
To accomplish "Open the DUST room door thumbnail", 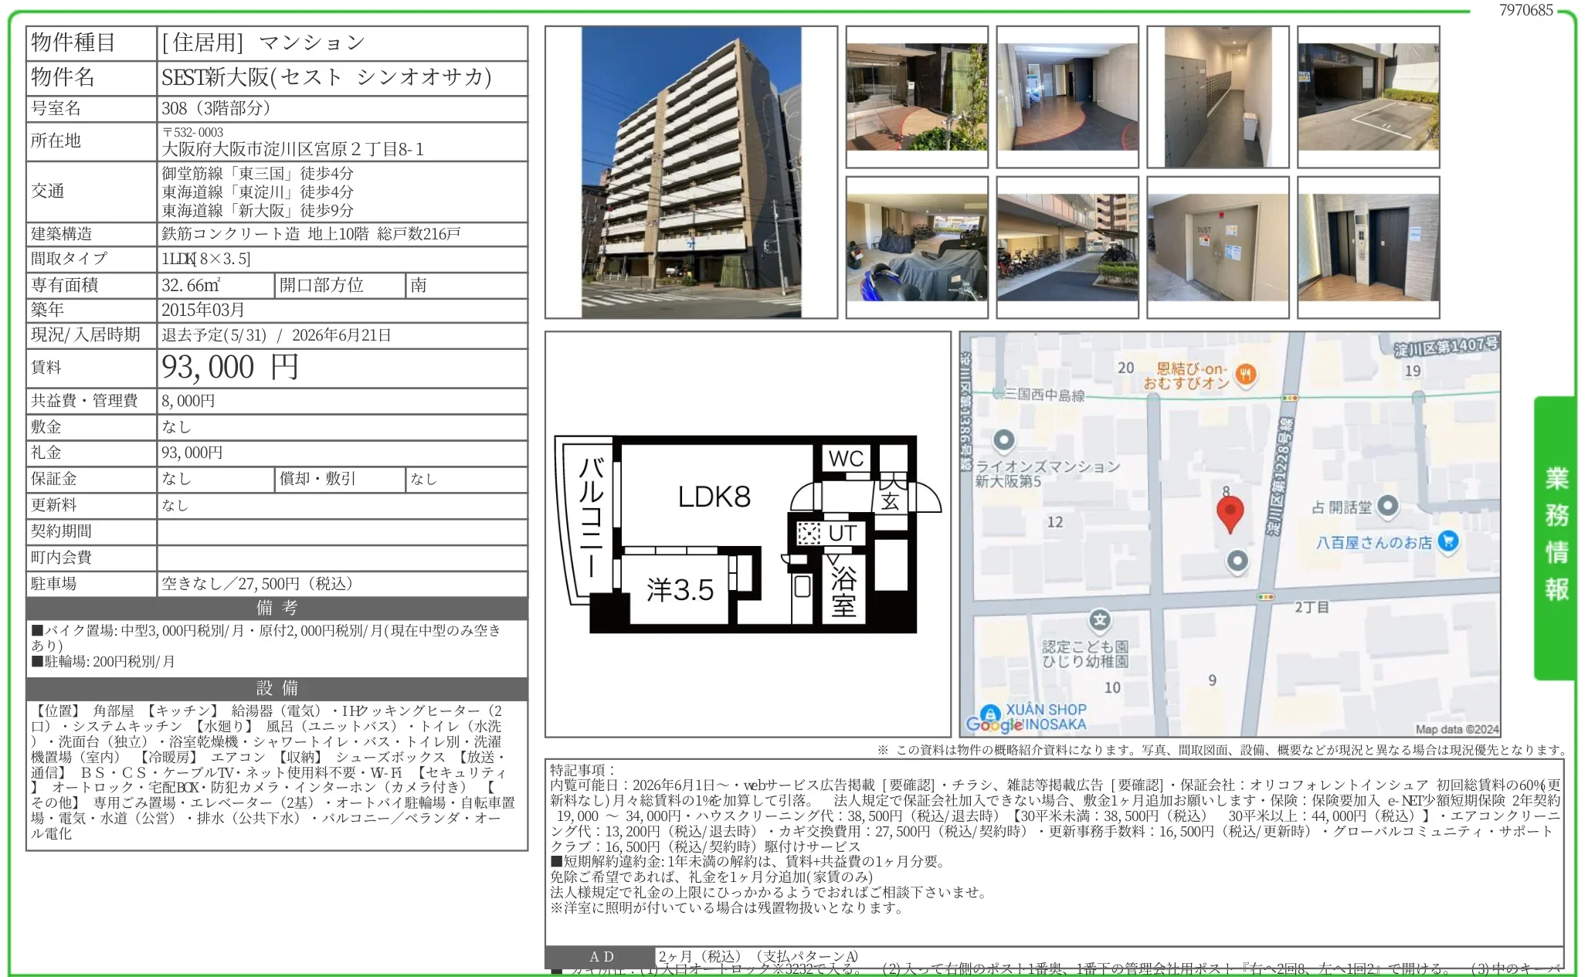I will click(1217, 247).
